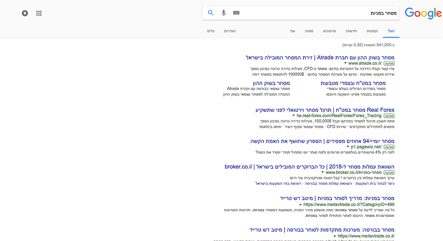The width and height of the screenshot is (443, 241).
Task: Expand the arrow next to he.real-forex.com URL
Action: (294, 115)
